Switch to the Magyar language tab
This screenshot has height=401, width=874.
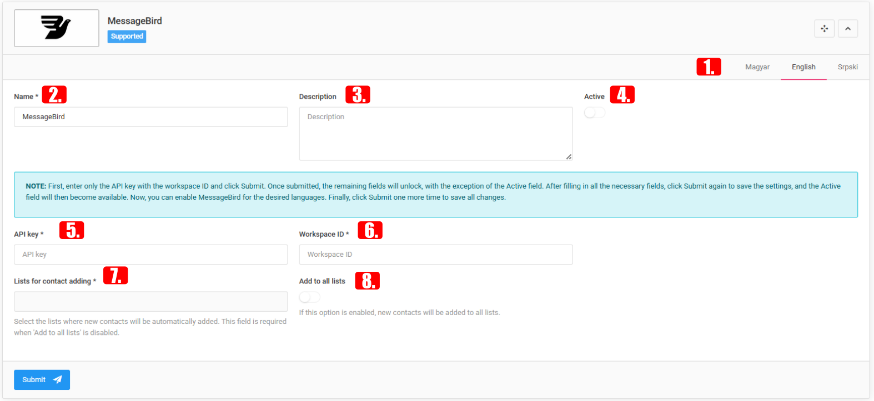tap(757, 67)
